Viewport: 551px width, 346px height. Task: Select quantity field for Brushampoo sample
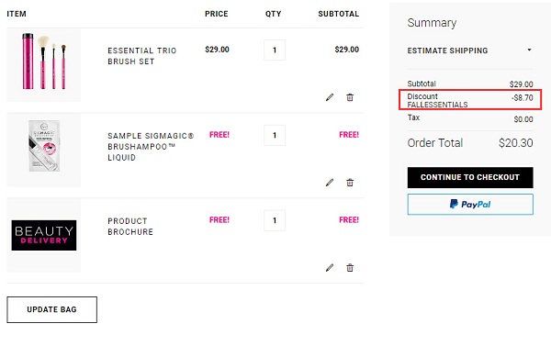point(275,135)
